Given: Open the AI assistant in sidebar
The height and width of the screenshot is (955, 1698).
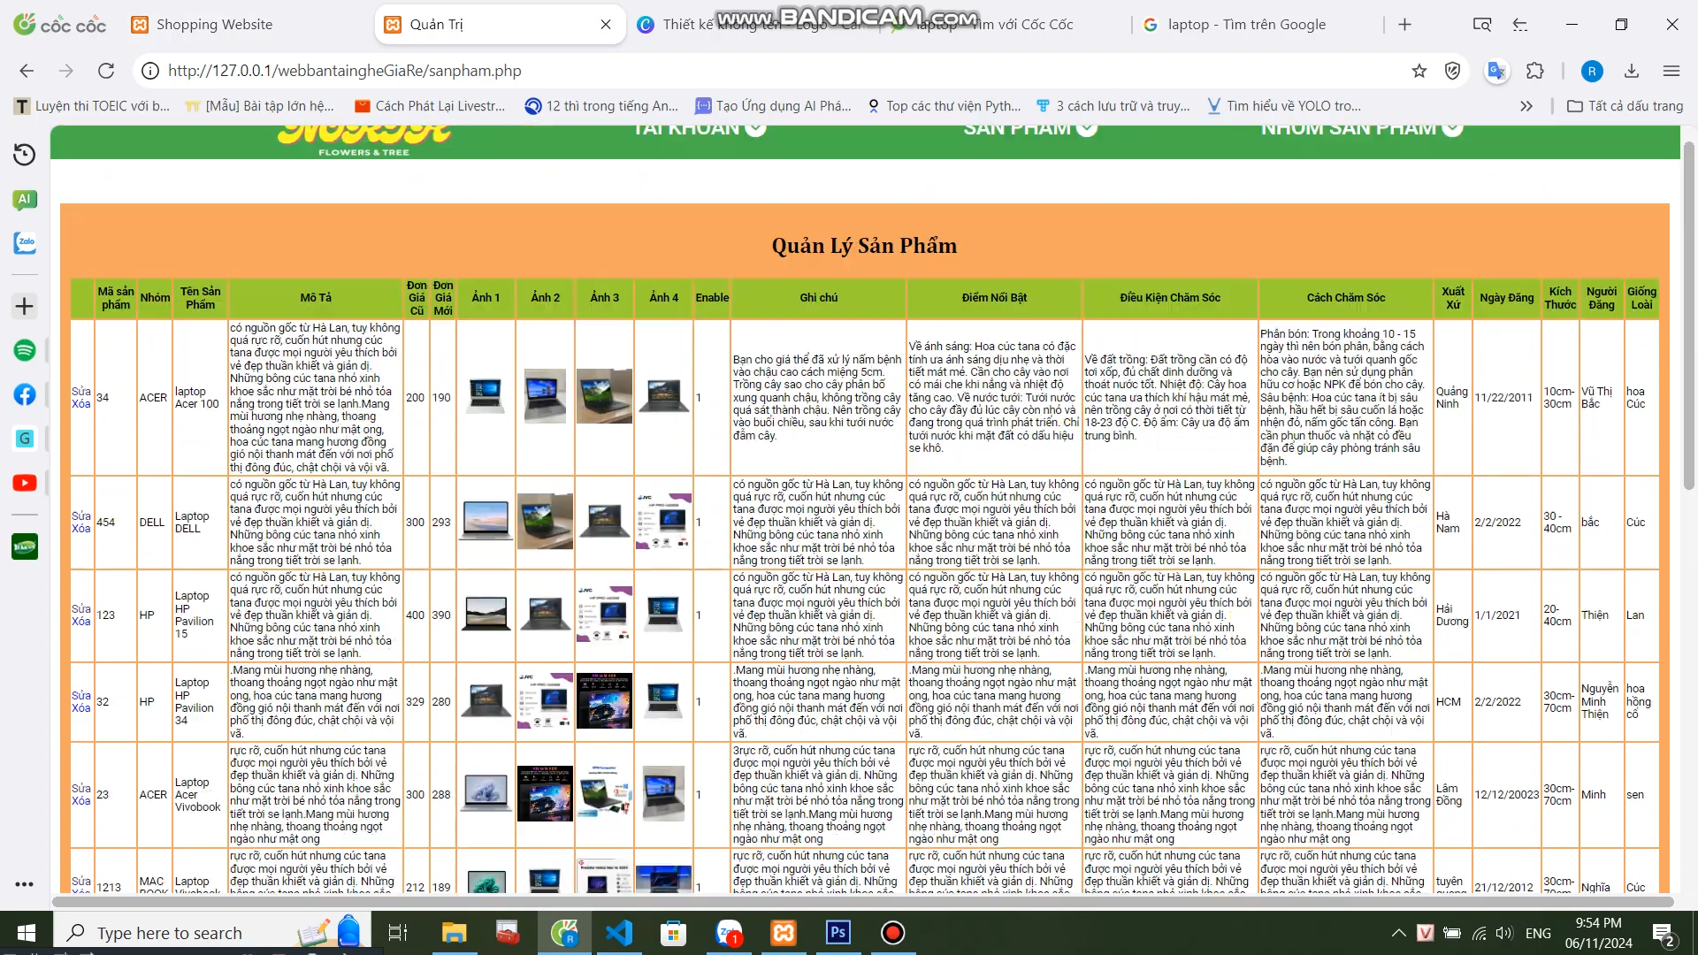Looking at the screenshot, I should coord(25,199).
